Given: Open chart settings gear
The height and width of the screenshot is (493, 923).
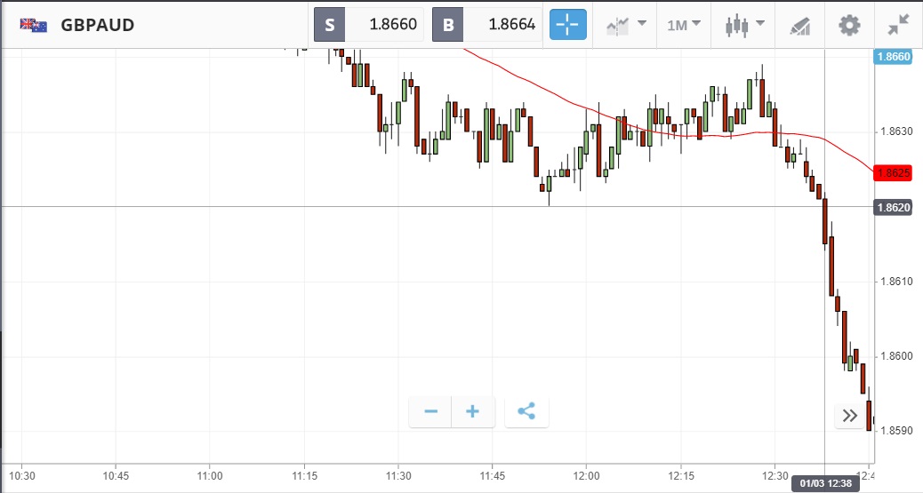Looking at the screenshot, I should coord(849,24).
